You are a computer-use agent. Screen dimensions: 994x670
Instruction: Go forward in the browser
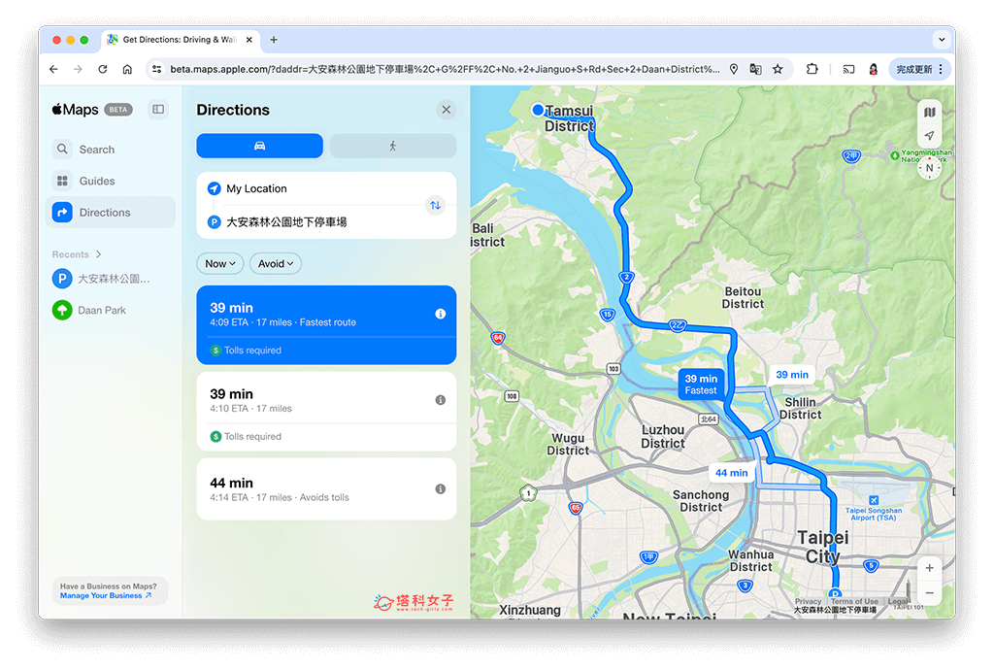point(78,69)
